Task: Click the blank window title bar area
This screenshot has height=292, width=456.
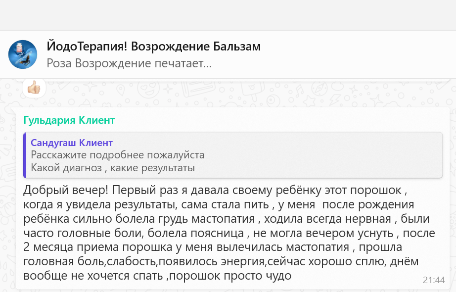Action: [228, 15]
